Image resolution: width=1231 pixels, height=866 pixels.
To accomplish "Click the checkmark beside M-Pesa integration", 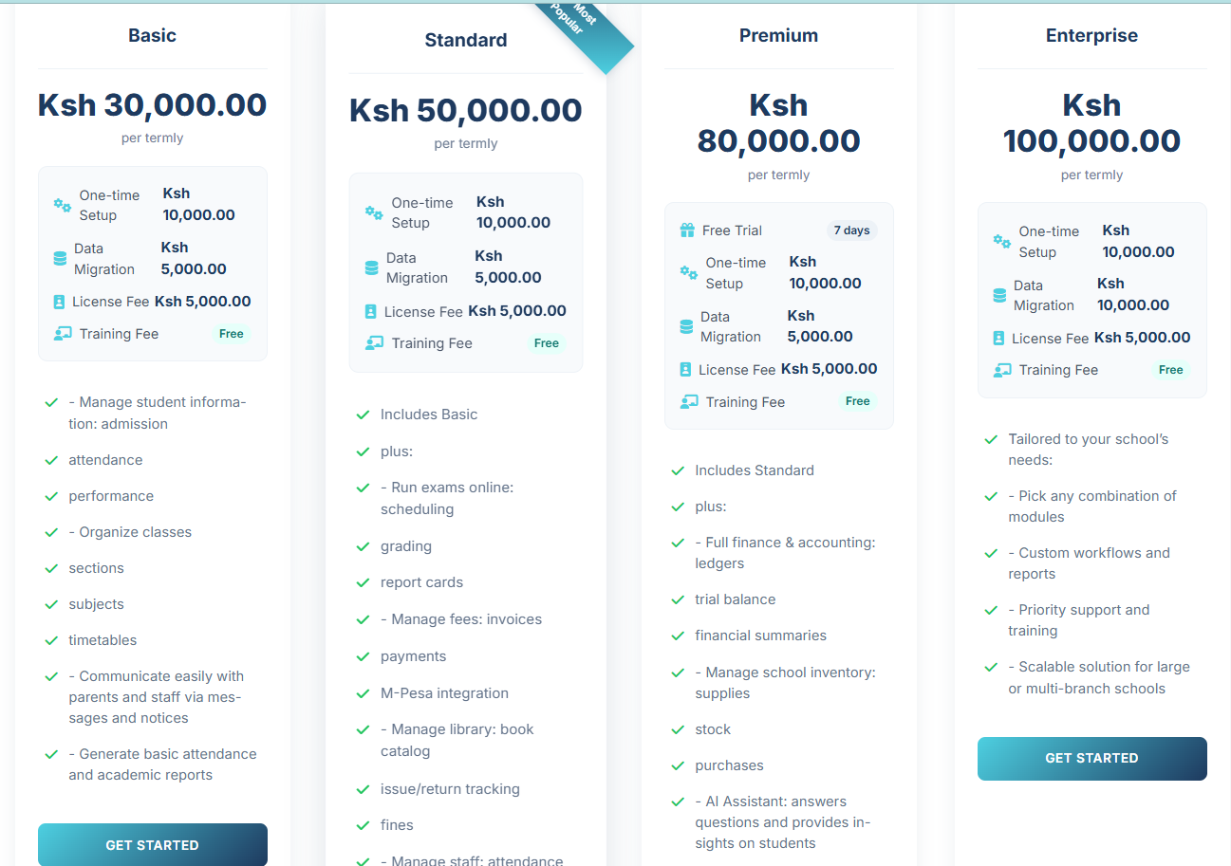I will (x=363, y=693).
